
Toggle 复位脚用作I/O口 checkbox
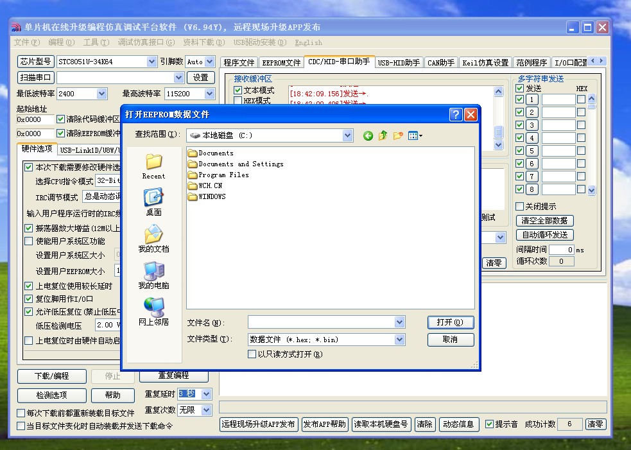(x=29, y=299)
